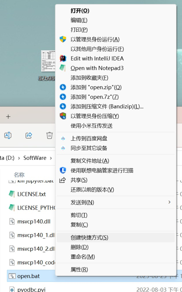The height and width of the screenshot is (292, 182).
Task: Click the IntelliJ IDEA icon in context menu
Action: pos(63,58)
